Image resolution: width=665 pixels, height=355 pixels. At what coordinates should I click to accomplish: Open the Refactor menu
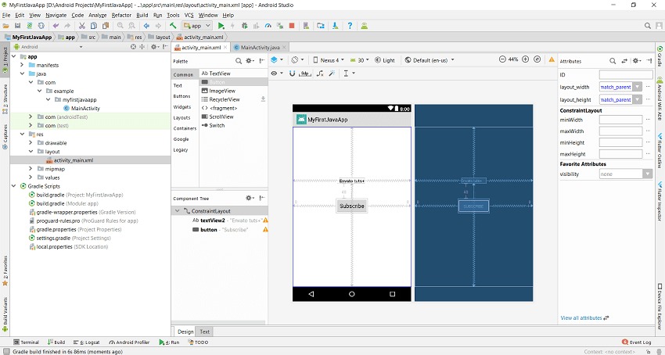pyautogui.click(x=121, y=15)
